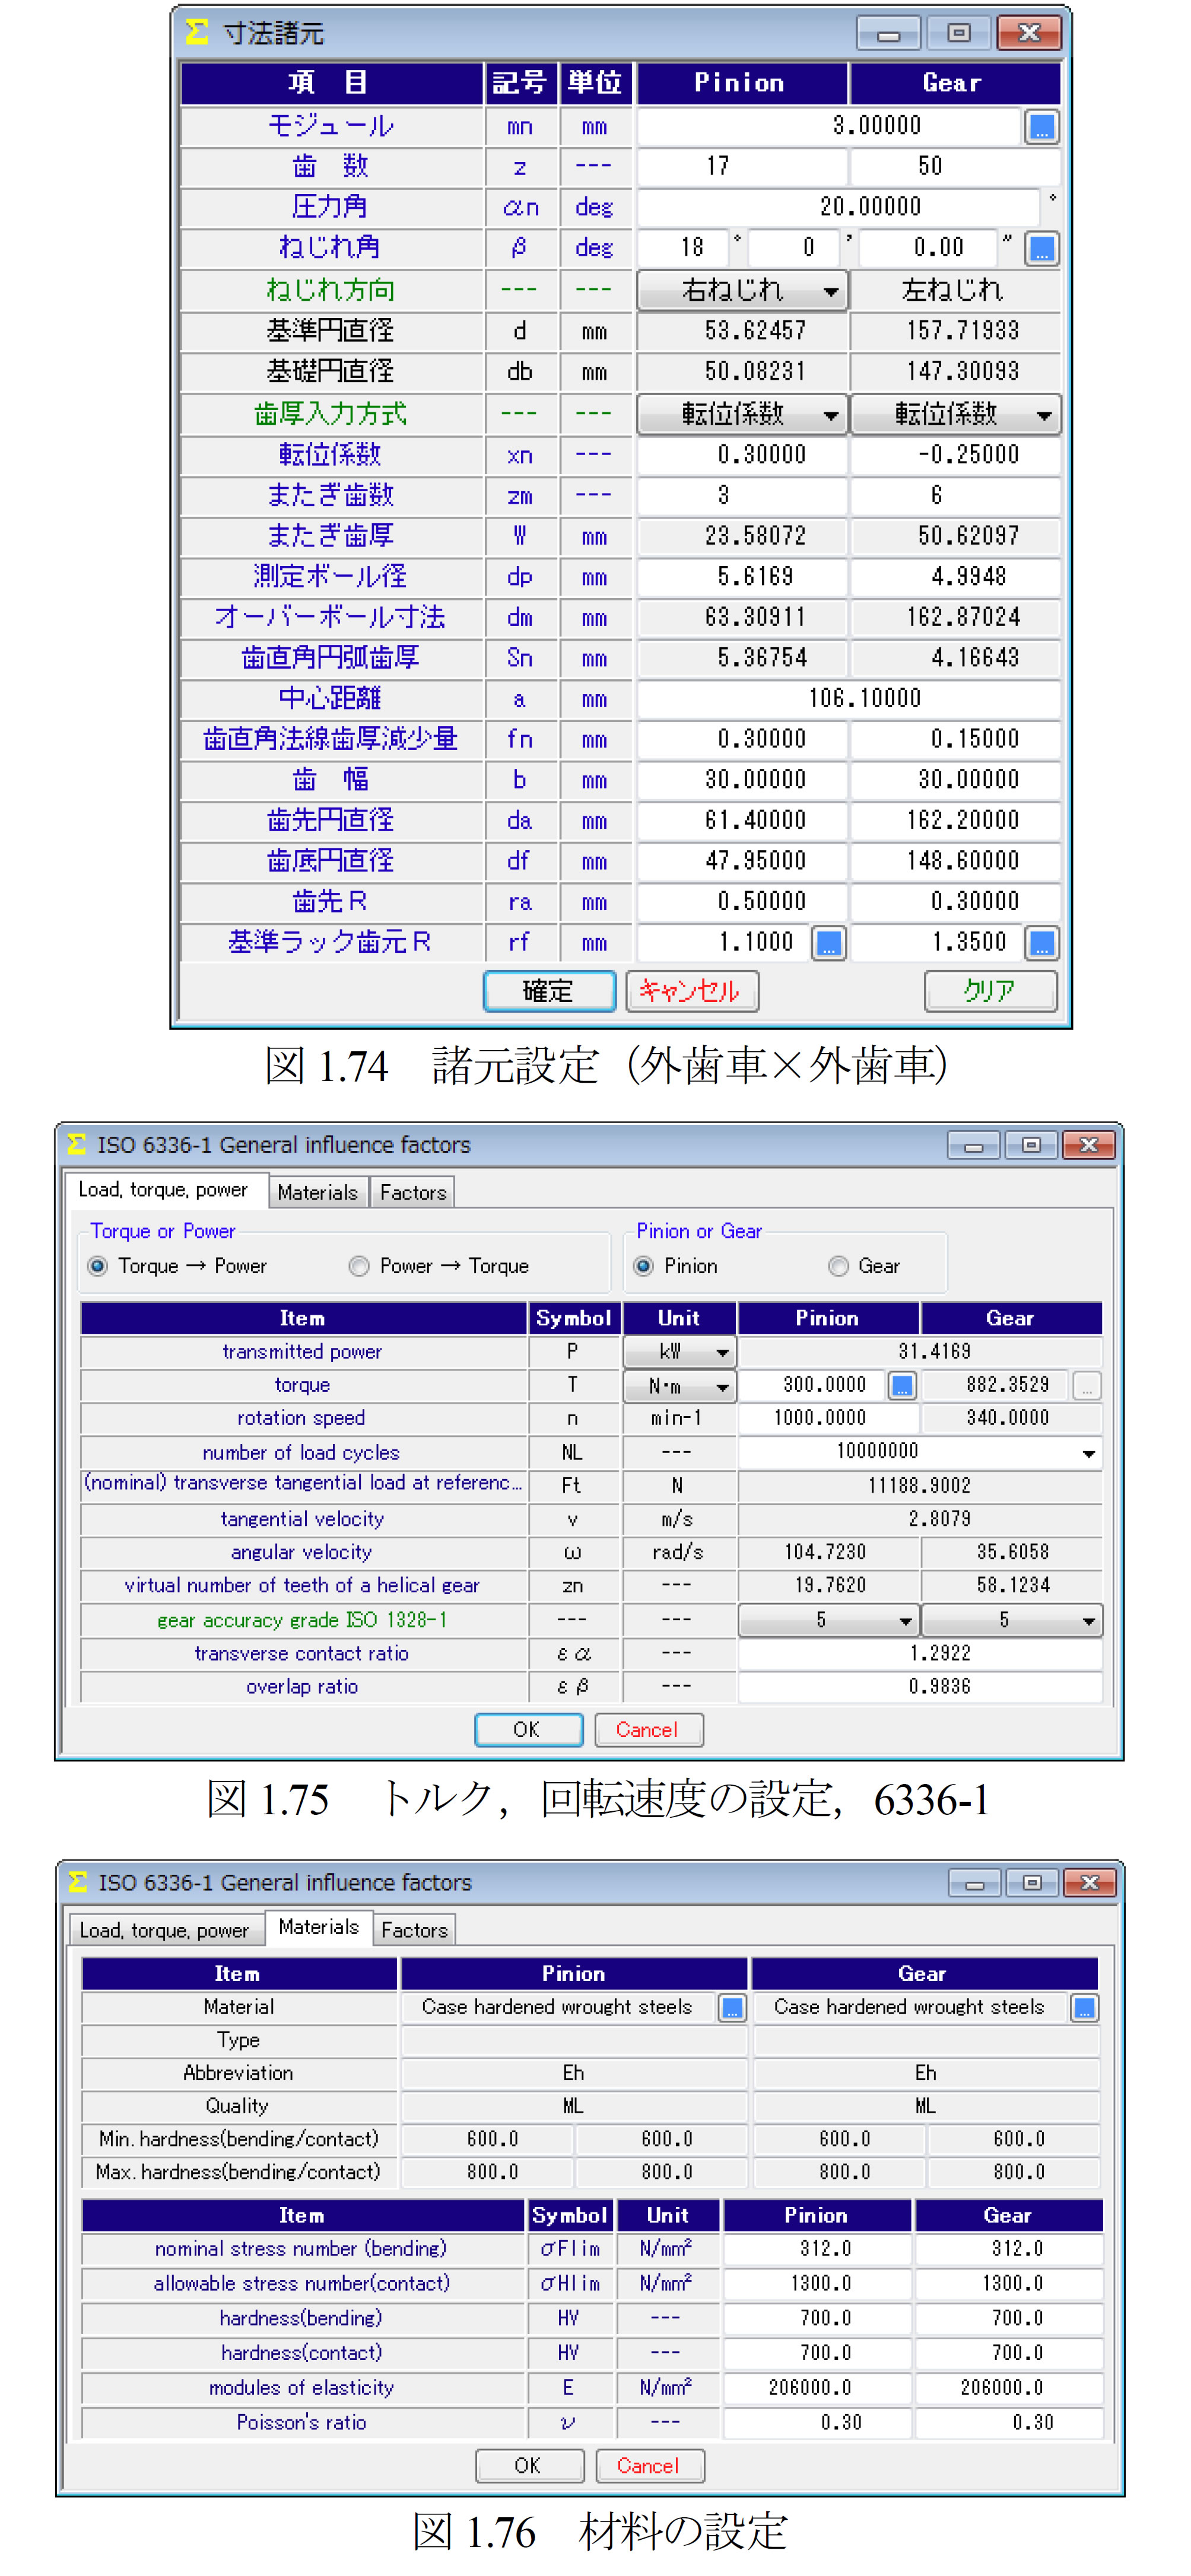Viewport: 1191px width, 2576px height.
Task: Open pinion 転位係数 tooth thickness input dropdown
Action: click(x=743, y=414)
